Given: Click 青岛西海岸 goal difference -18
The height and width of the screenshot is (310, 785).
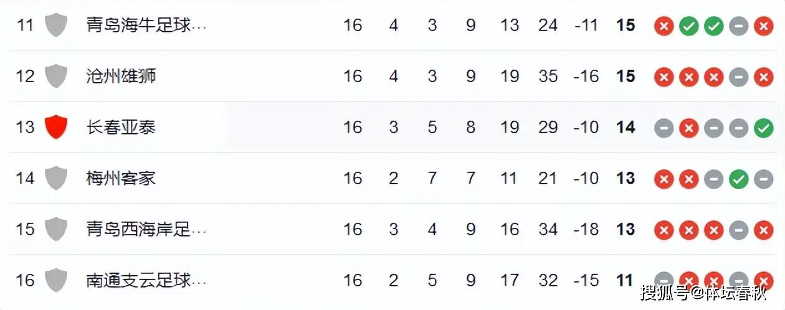Looking at the screenshot, I should (586, 229).
